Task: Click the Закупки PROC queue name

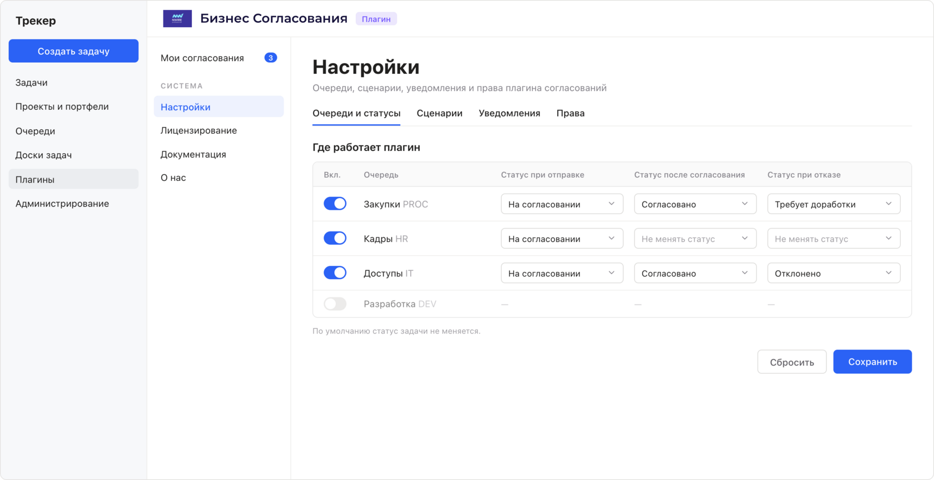Action: pyautogui.click(x=396, y=204)
